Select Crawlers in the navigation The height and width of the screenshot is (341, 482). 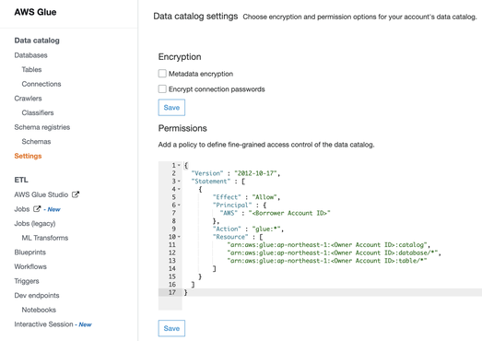[x=28, y=99]
